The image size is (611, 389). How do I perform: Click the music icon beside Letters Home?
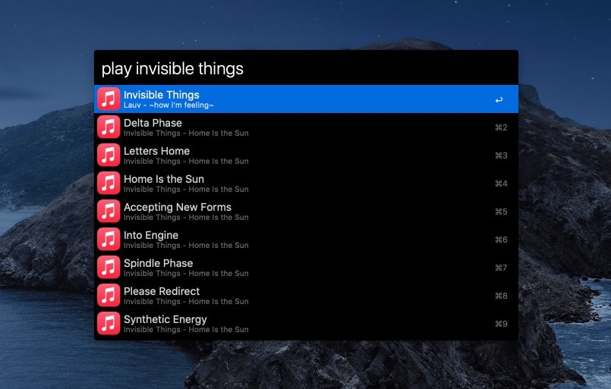[x=109, y=155]
